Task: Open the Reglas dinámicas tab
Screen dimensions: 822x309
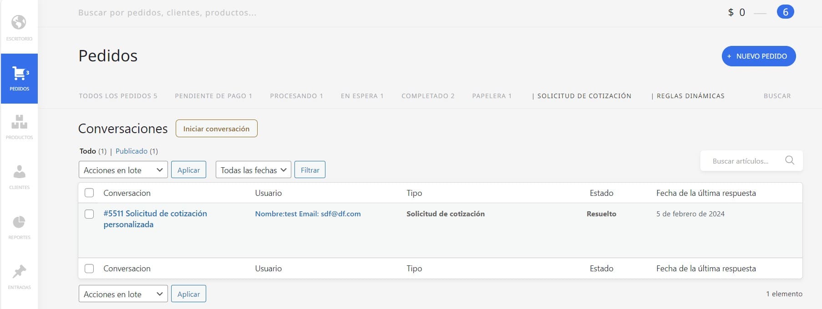Action: tap(690, 96)
